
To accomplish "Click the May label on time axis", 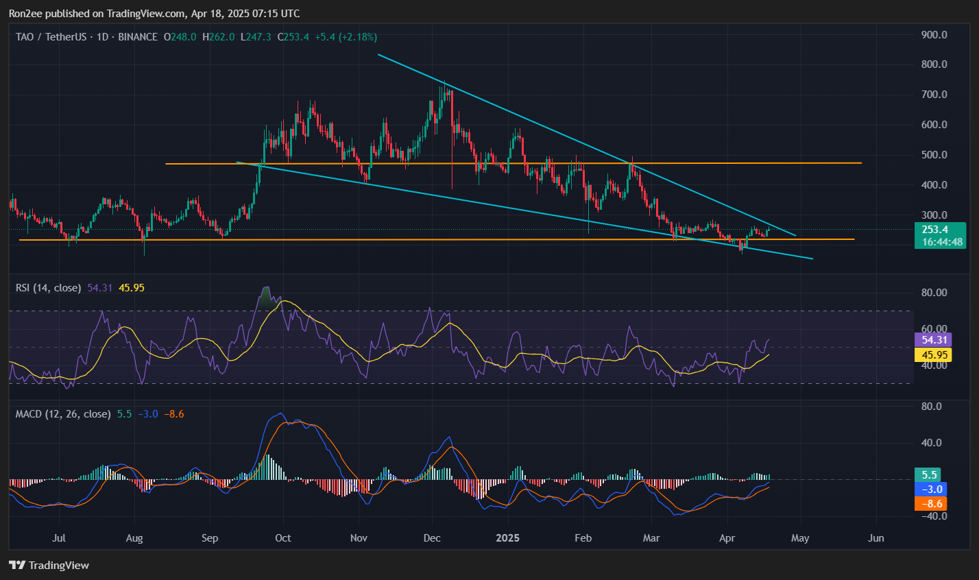I will tap(800, 537).
